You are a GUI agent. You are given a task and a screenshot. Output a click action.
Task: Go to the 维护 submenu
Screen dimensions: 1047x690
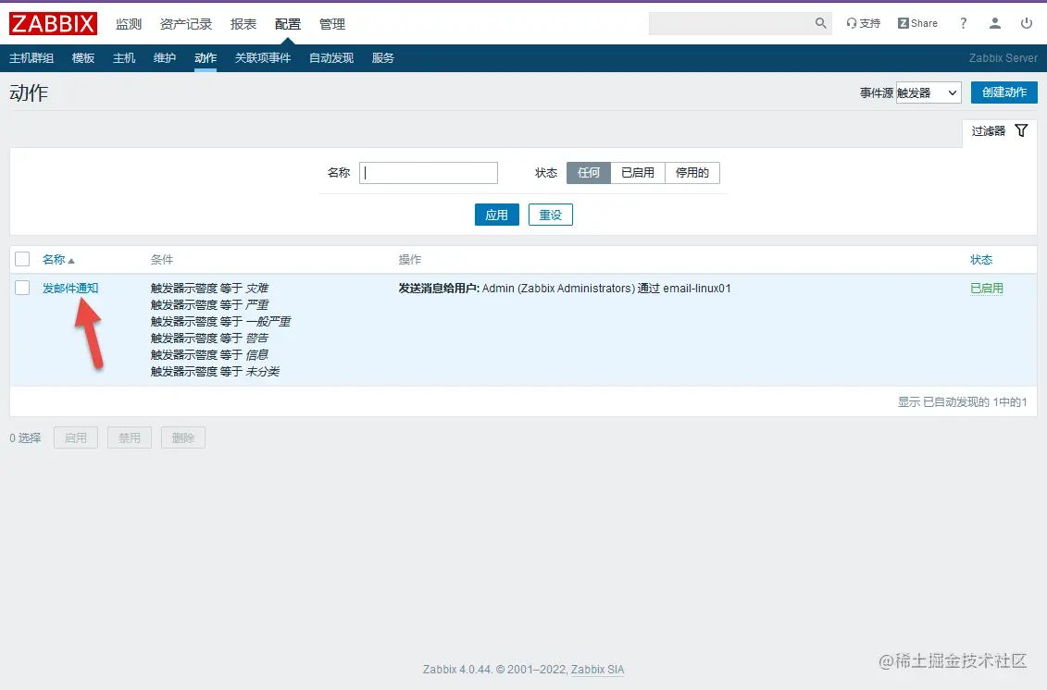[165, 58]
